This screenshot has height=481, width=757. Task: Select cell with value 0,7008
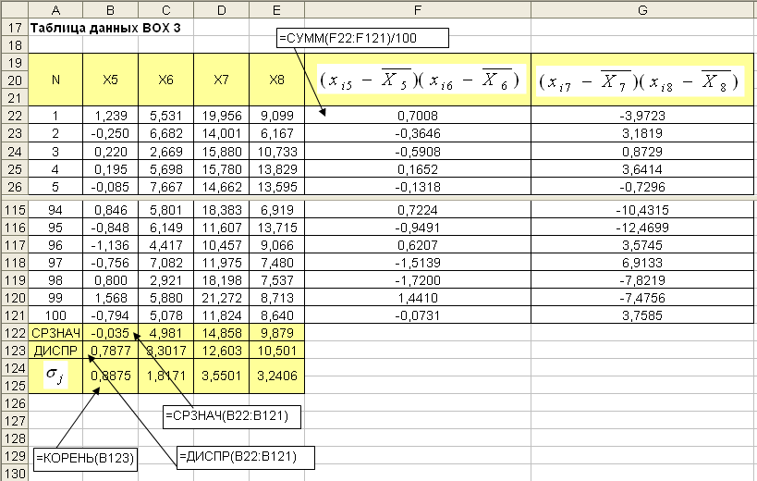pos(418,116)
